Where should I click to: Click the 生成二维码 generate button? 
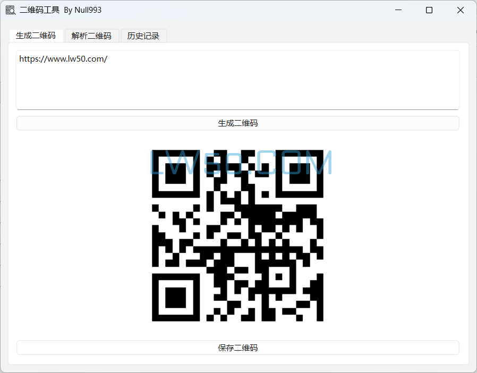pyautogui.click(x=237, y=123)
